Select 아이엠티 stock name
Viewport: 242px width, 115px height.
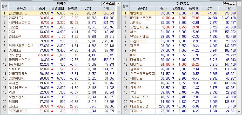pos(136,65)
